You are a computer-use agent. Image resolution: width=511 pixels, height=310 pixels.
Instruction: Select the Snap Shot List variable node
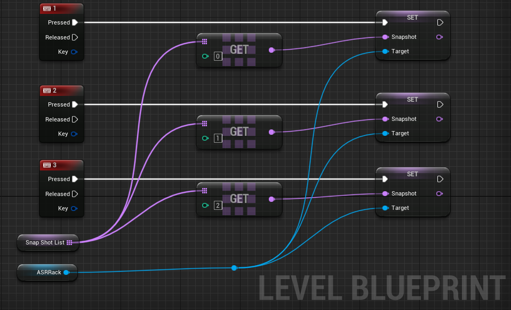coord(48,243)
